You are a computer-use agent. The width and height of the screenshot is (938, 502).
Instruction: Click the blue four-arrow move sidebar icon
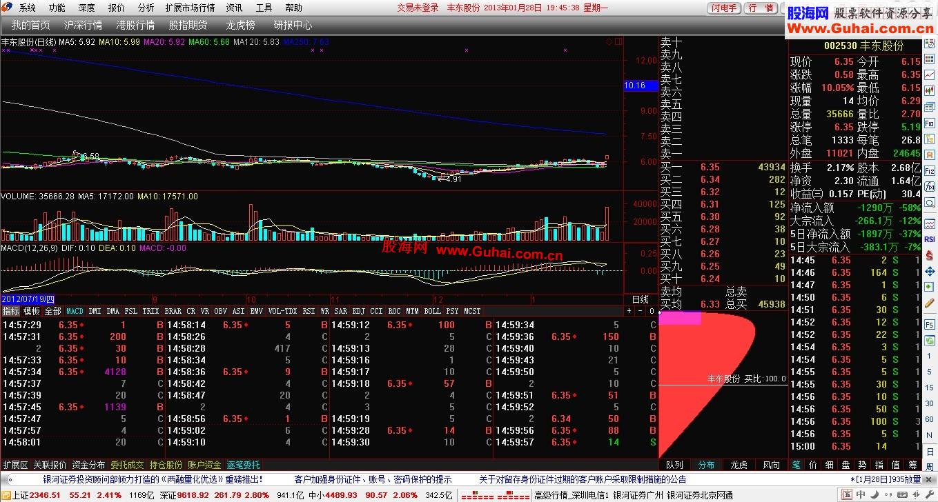click(930, 271)
